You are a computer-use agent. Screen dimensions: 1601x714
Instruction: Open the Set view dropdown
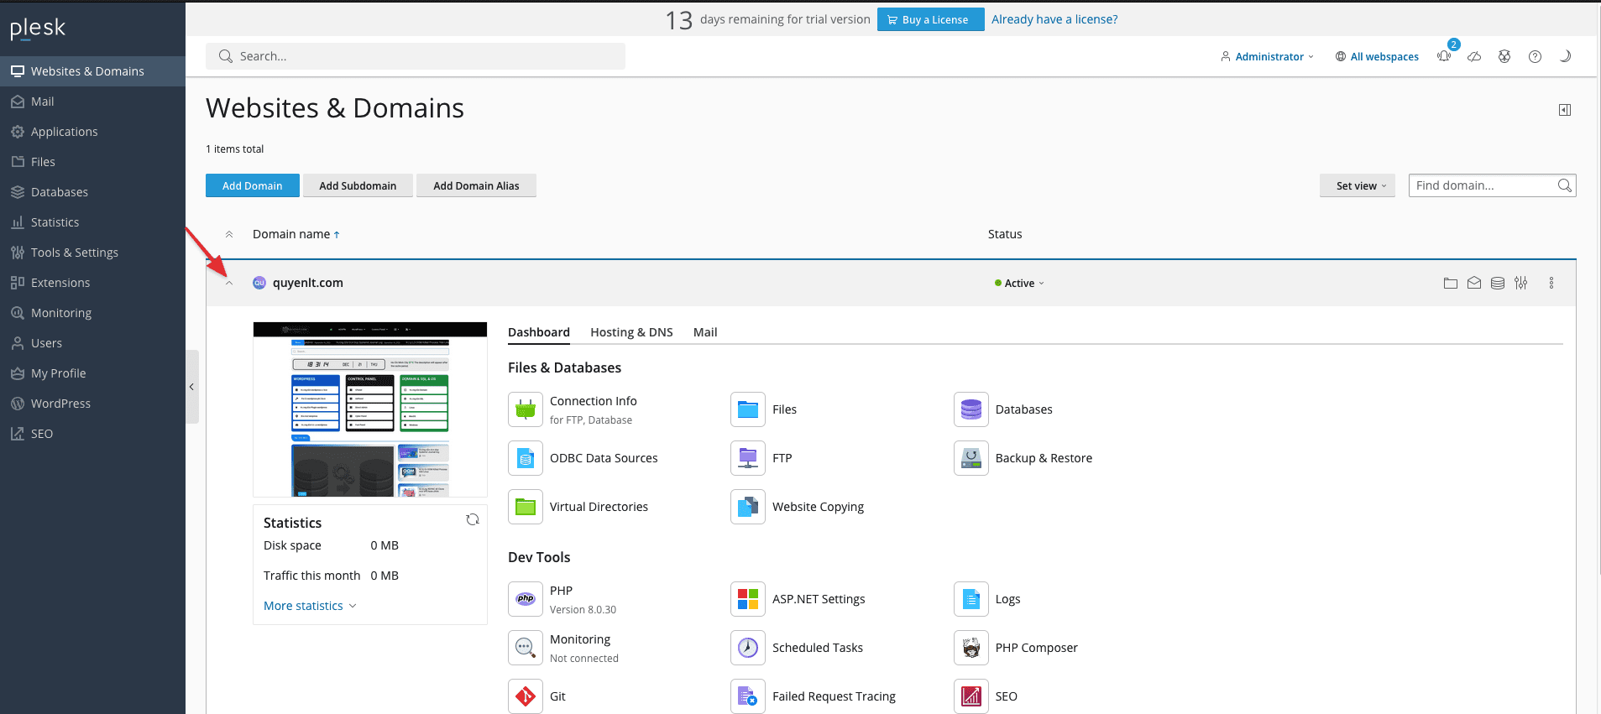[1358, 185]
